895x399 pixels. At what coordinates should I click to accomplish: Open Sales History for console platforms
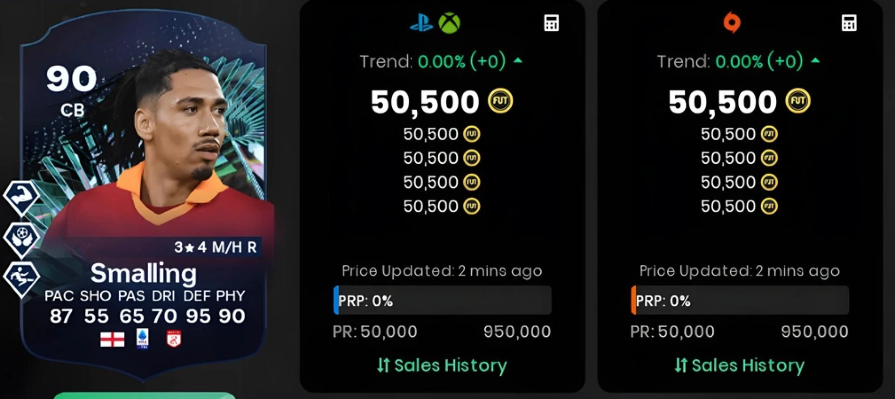pyautogui.click(x=442, y=365)
